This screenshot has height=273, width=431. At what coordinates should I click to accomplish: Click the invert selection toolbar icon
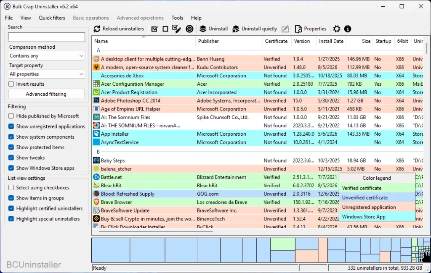coord(176,29)
